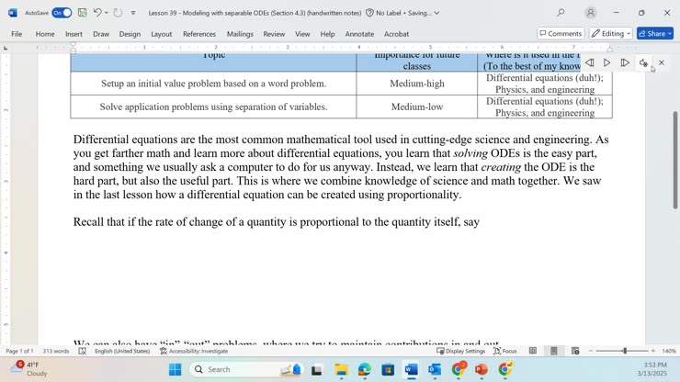680x382 pixels.
Task: Open the read aloud settings icon
Action: (643, 62)
